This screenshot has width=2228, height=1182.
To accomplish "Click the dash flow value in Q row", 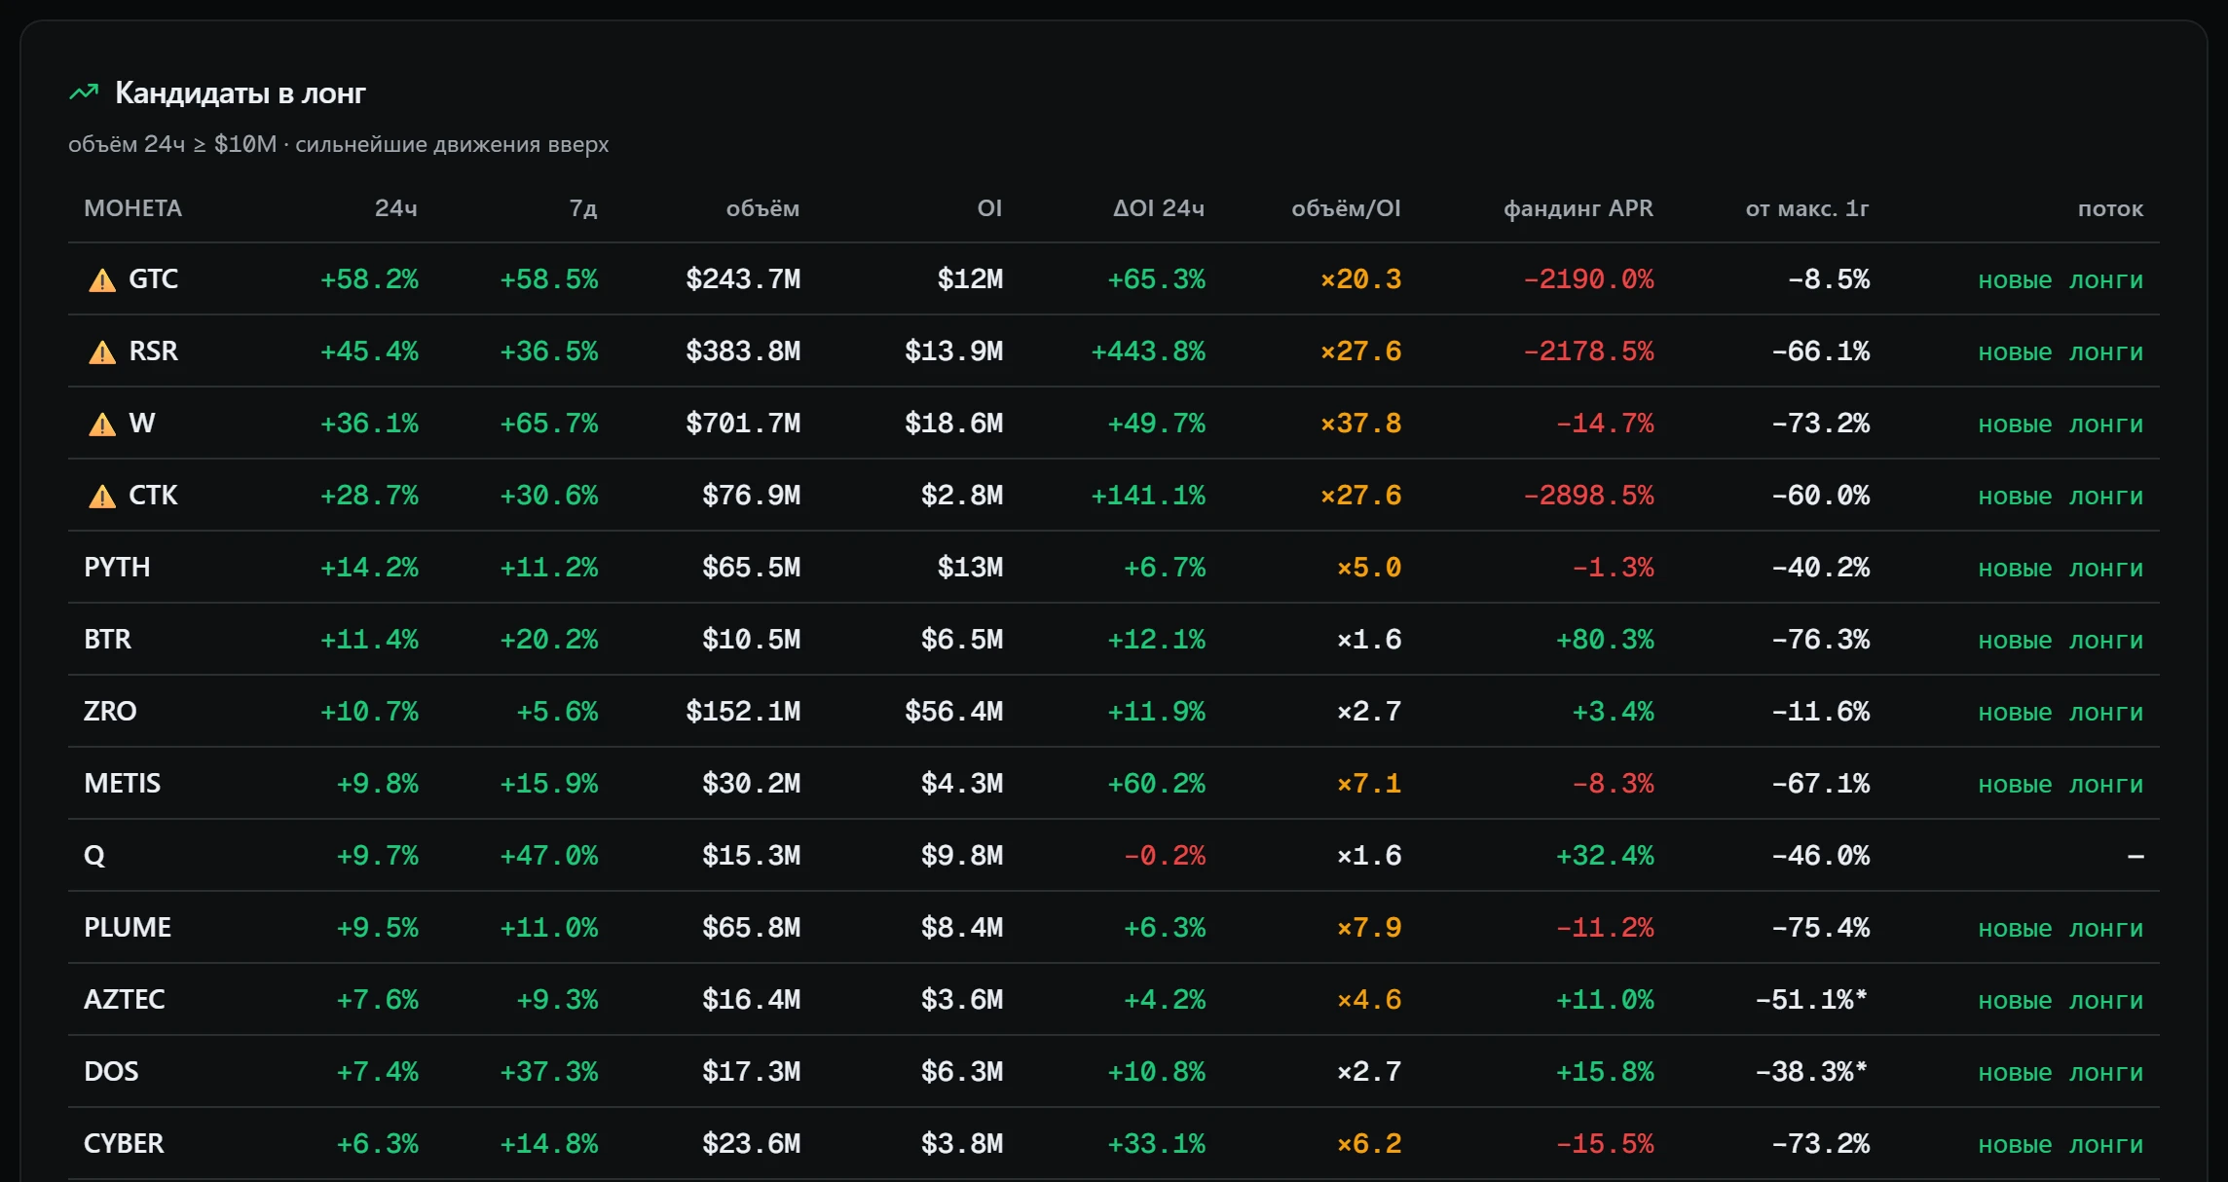I will coord(2135,857).
